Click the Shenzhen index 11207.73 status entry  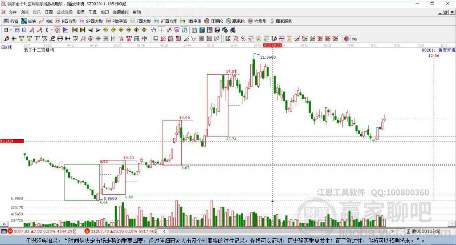121,231
